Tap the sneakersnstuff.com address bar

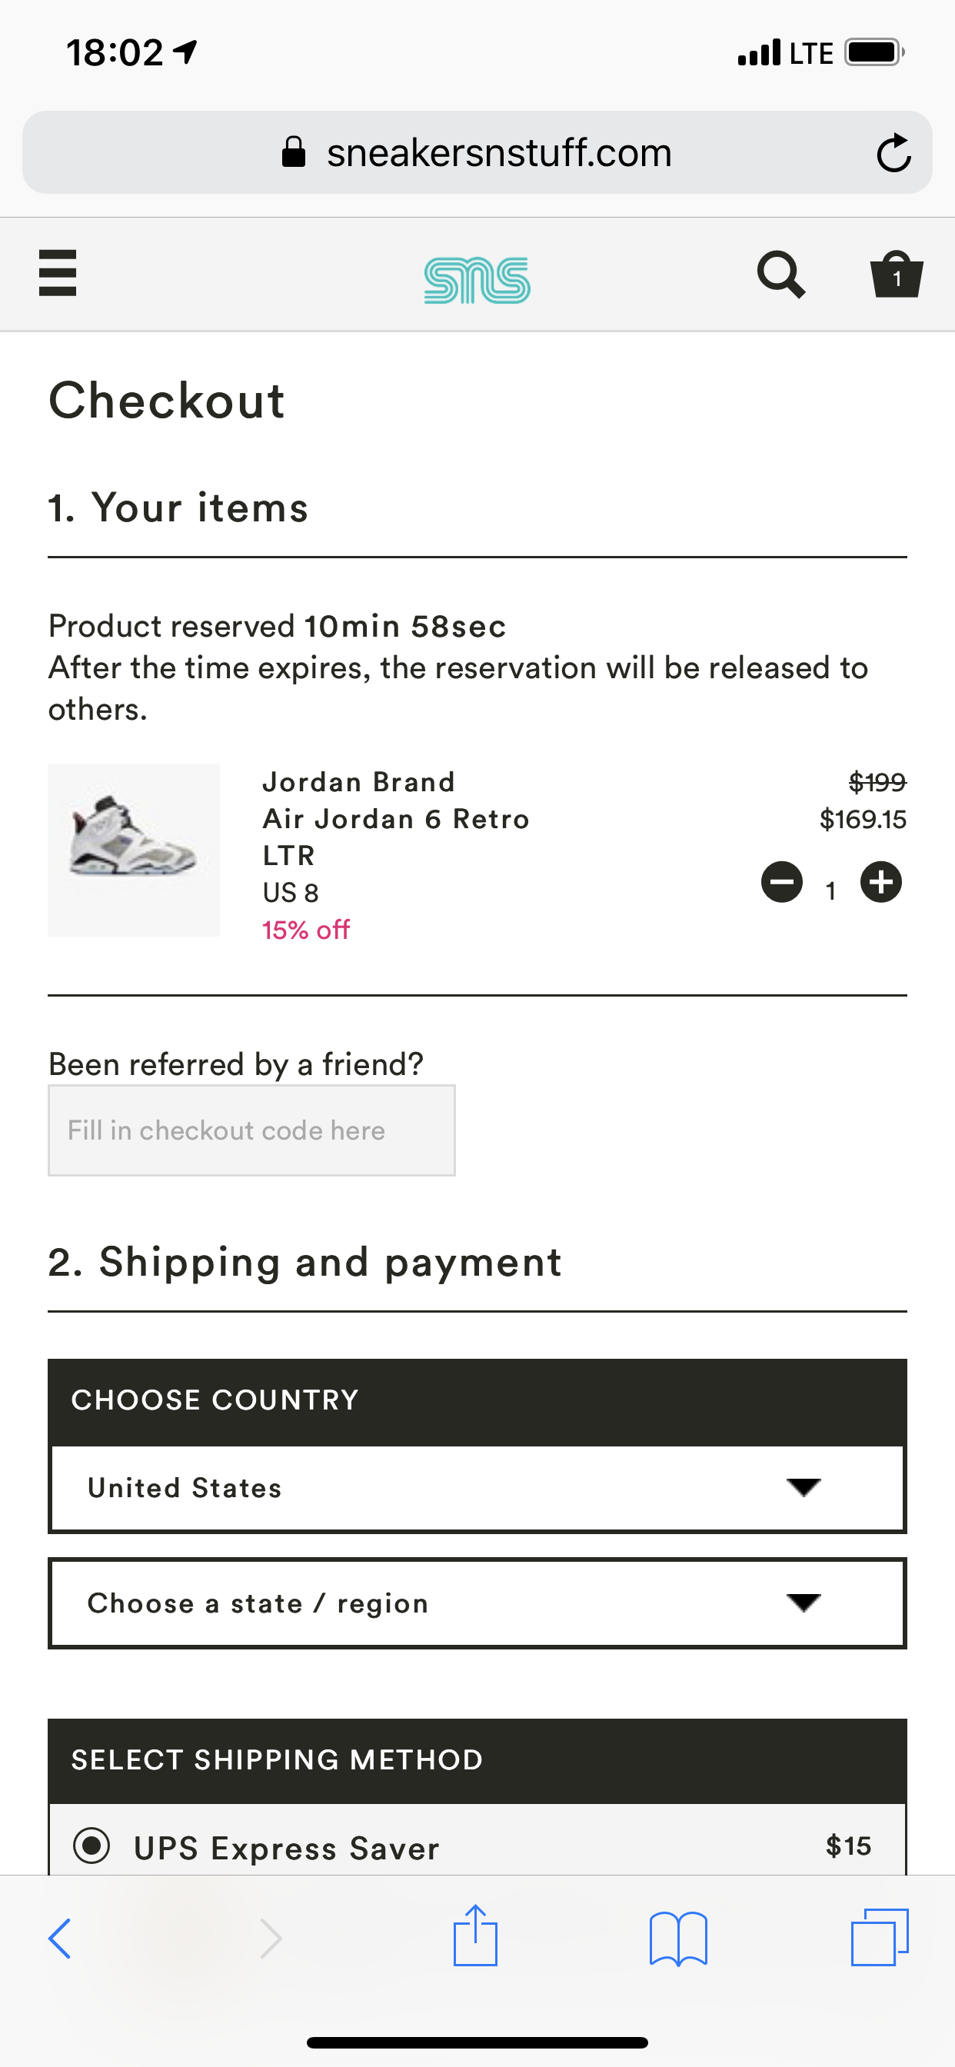(477, 152)
